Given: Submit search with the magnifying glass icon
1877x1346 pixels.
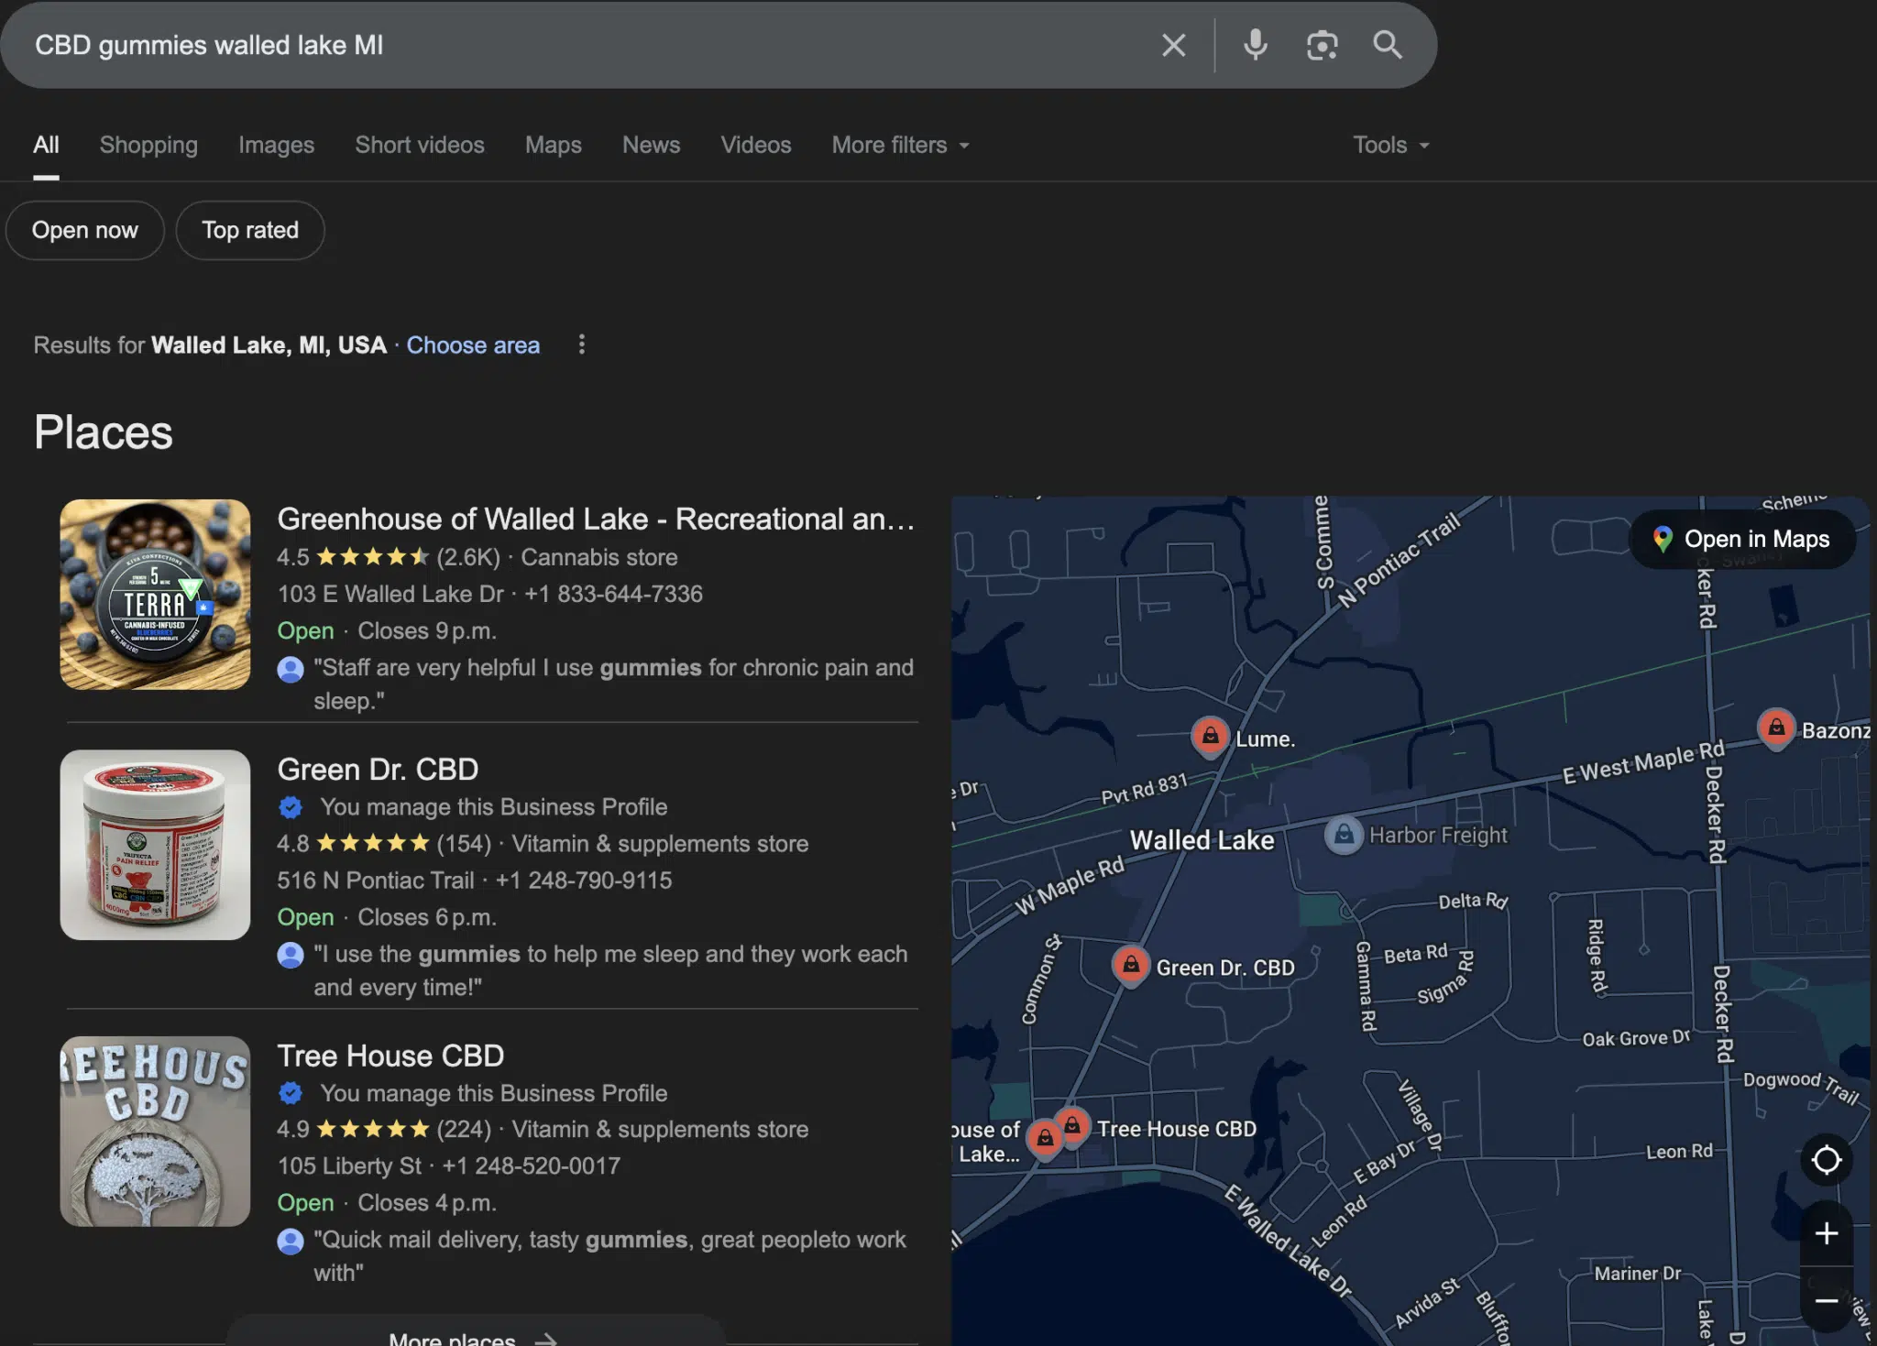Looking at the screenshot, I should tap(1387, 45).
